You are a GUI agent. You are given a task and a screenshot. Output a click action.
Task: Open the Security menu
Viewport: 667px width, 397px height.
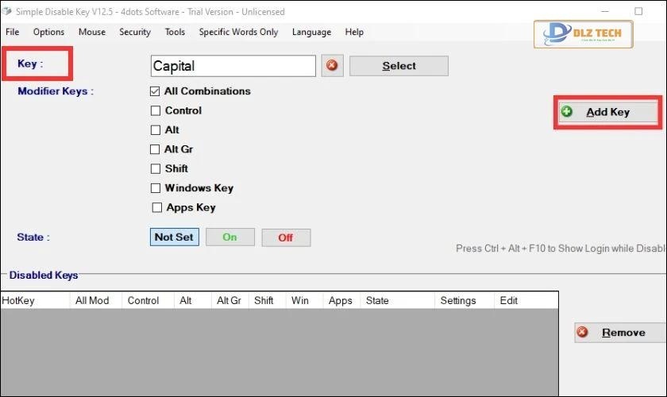135,32
